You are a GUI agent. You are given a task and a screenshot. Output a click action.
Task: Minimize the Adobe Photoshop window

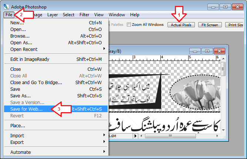point(213,7)
